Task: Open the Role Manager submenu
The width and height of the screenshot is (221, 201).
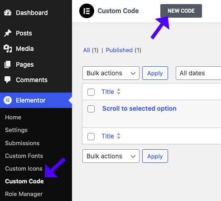Action: click(x=24, y=194)
